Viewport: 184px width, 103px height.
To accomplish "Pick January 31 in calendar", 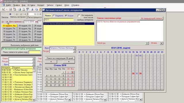I will pos(72,85).
